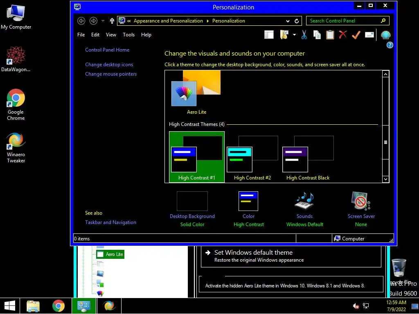Open the Folder Options toolbar icon
The image size is (419, 314).
tap(284, 35)
